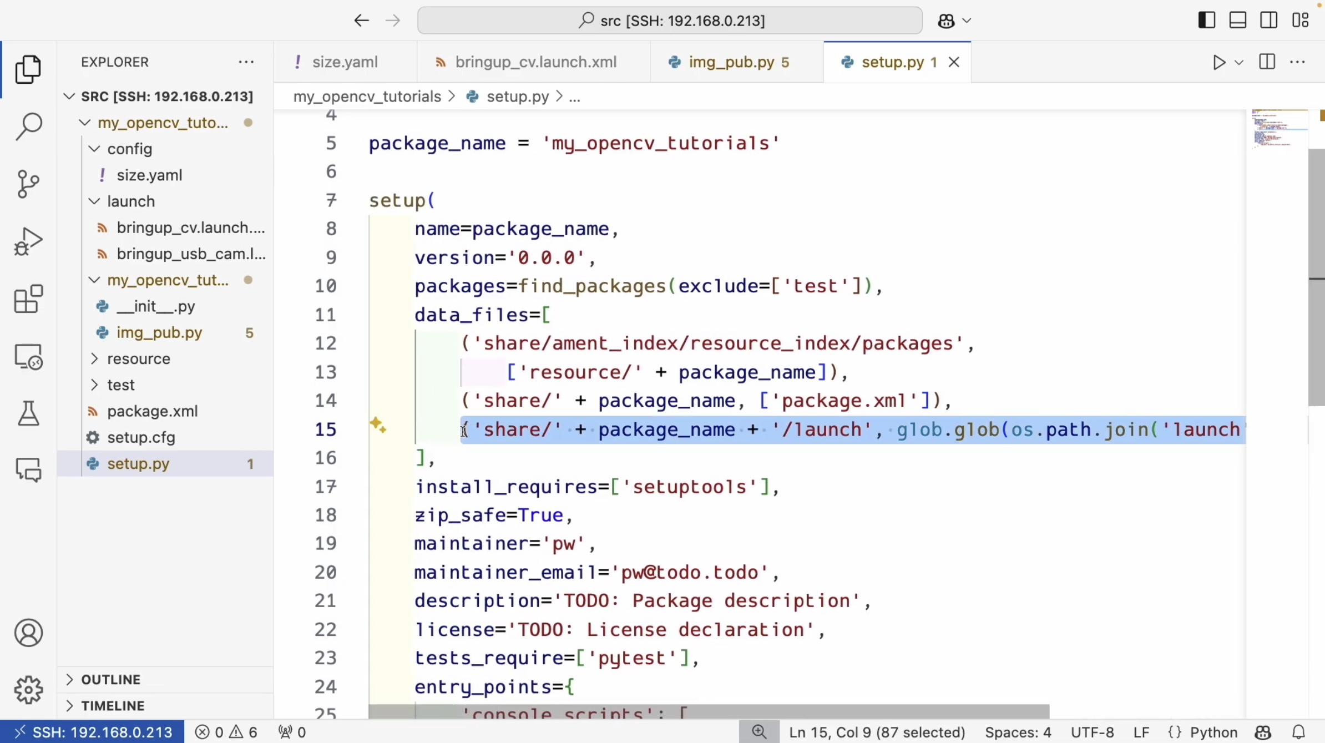This screenshot has width=1325, height=743.
Task: Open the run button dropdown arrow
Action: pos(1239,63)
